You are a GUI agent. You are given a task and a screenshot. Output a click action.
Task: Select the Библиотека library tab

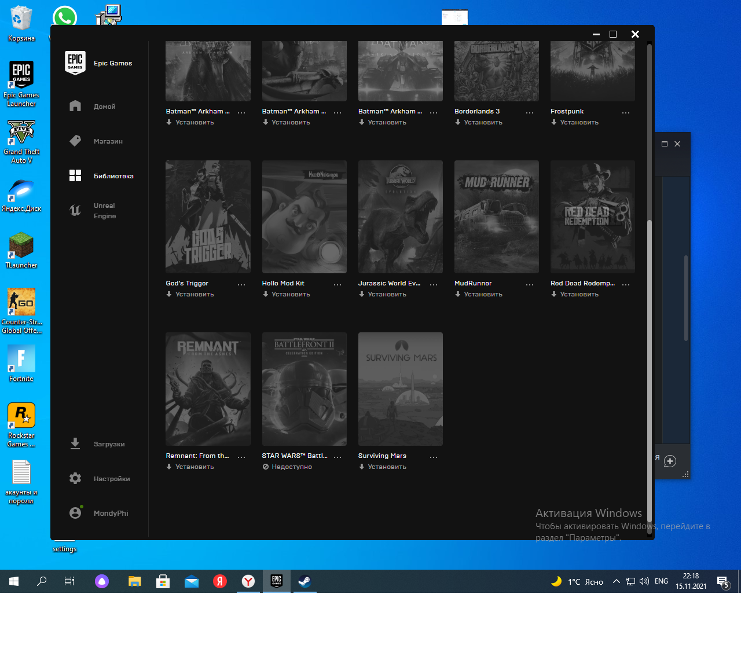point(101,176)
